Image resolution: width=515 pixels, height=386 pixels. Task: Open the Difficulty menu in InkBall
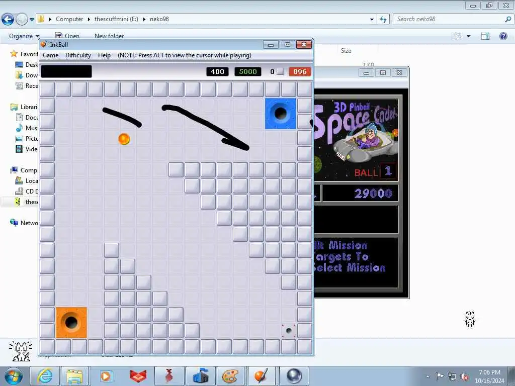click(x=78, y=55)
